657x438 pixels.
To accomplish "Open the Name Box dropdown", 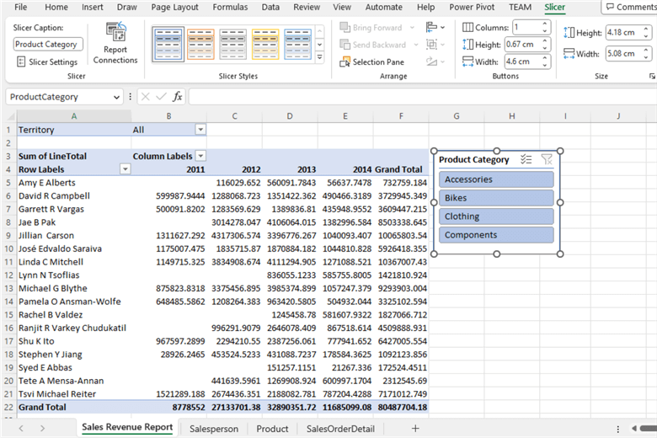I will pyautogui.click(x=116, y=97).
